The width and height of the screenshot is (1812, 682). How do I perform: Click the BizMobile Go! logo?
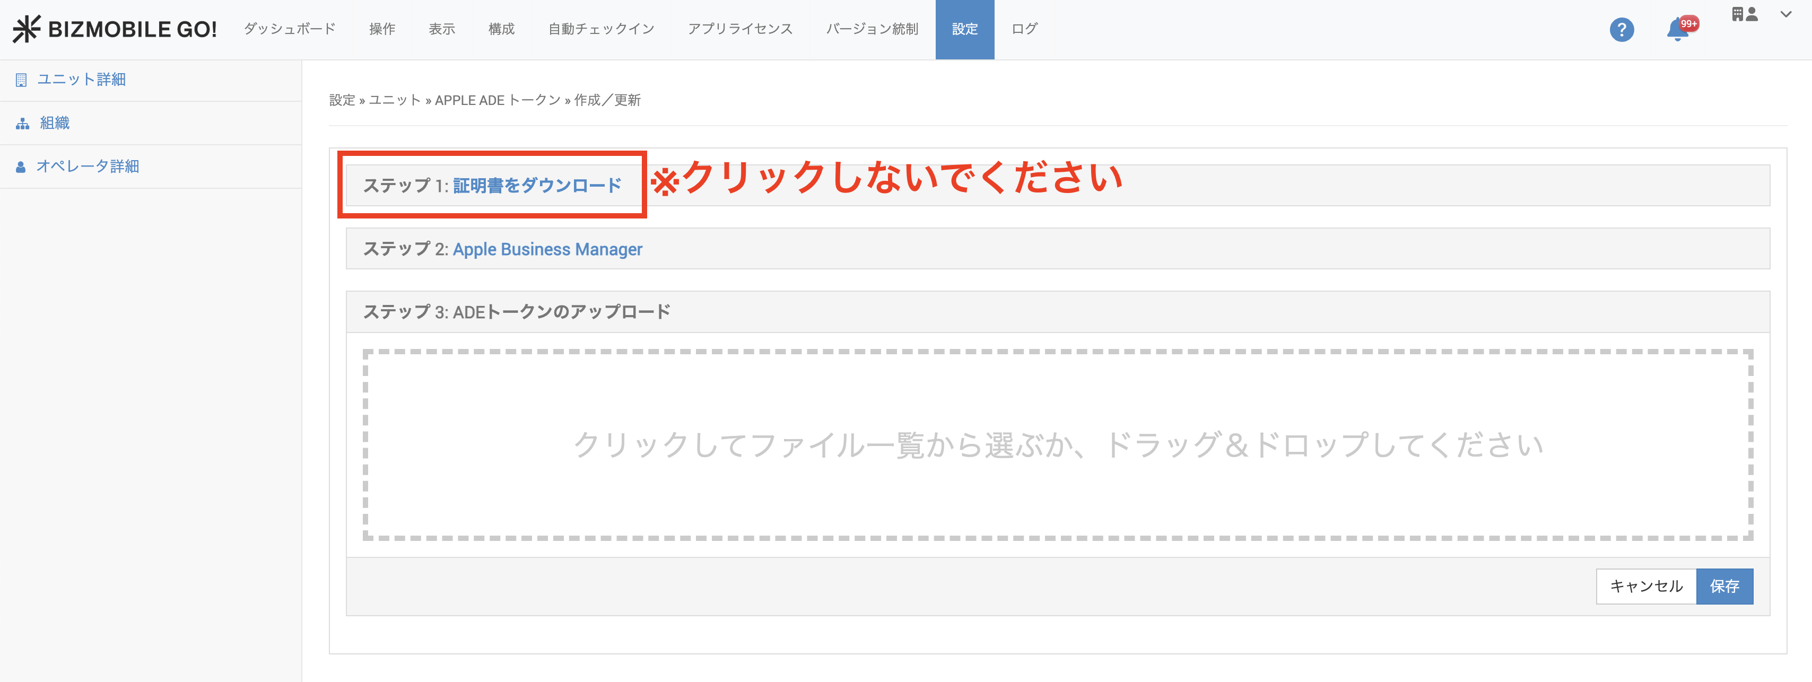click(115, 29)
